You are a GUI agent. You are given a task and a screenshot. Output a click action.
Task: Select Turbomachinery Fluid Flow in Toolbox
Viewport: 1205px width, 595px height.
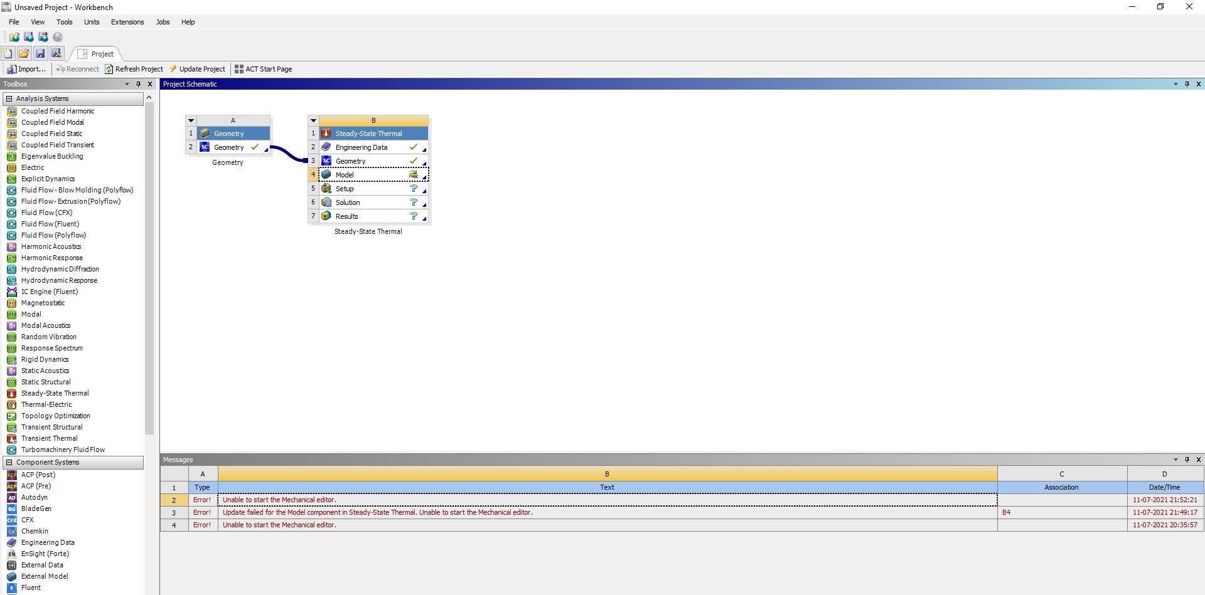(63, 450)
